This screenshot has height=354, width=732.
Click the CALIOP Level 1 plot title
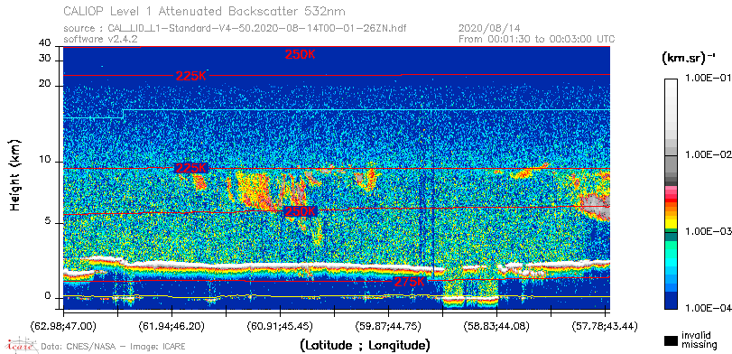pyautogui.click(x=205, y=11)
